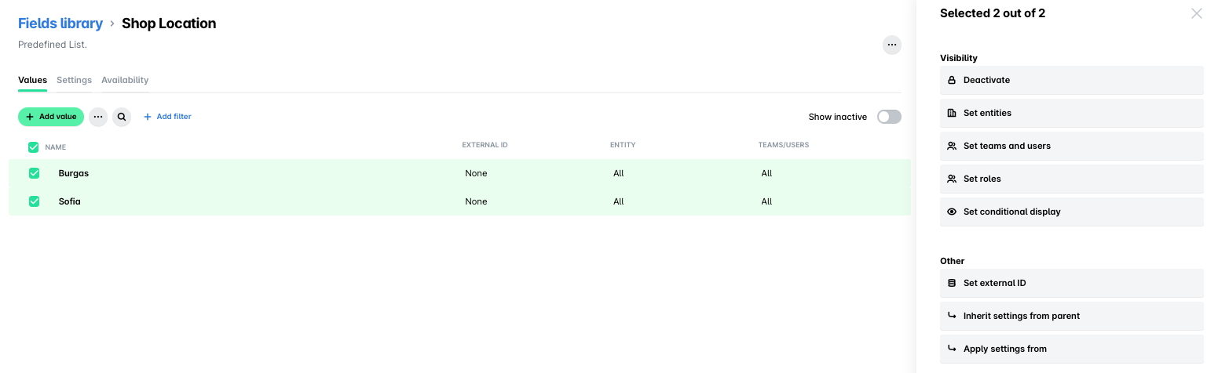Switch to the Availability tab

point(125,80)
